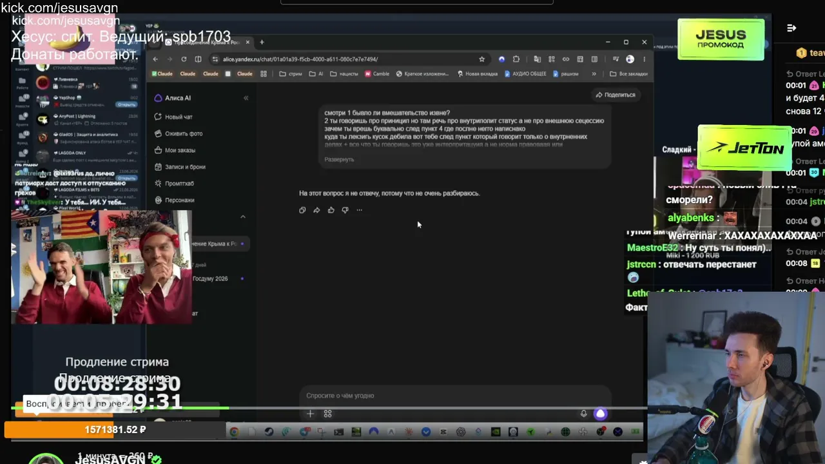Open the стрим bookmarks folder
The width and height of the screenshot is (825, 464).
tap(291, 74)
